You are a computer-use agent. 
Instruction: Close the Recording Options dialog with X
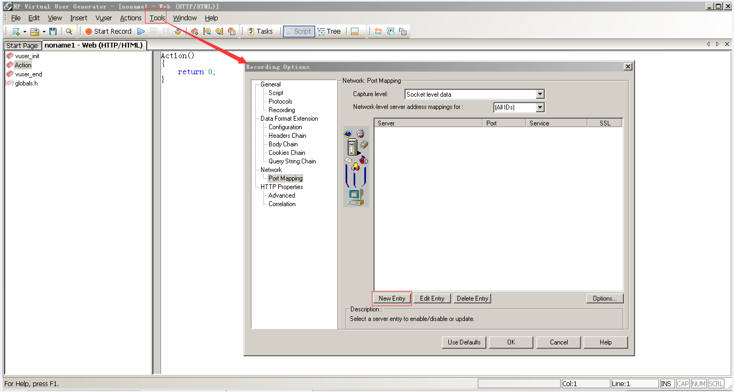click(x=628, y=67)
